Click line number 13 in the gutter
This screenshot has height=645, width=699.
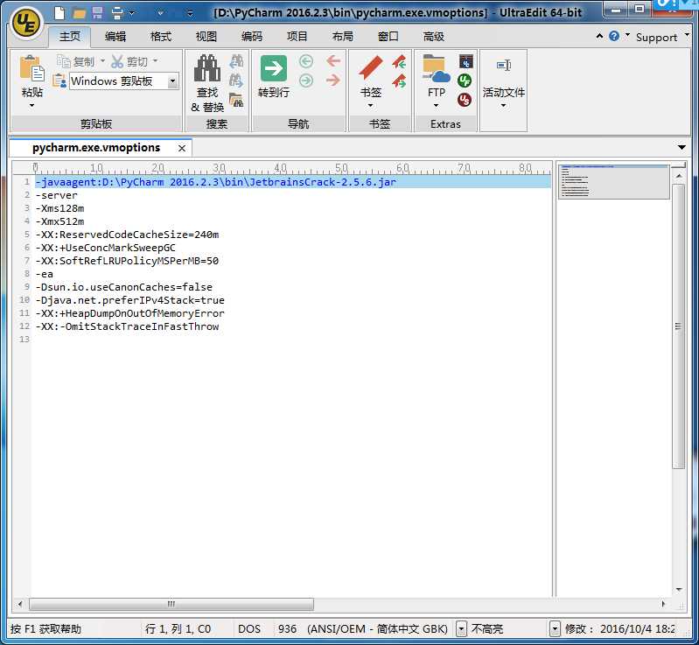[24, 339]
